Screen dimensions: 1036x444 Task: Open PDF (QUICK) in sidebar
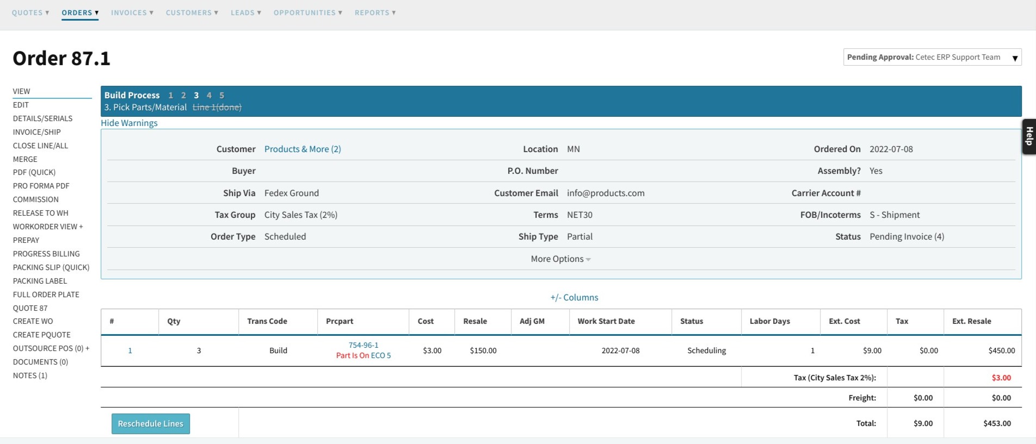[x=34, y=172]
